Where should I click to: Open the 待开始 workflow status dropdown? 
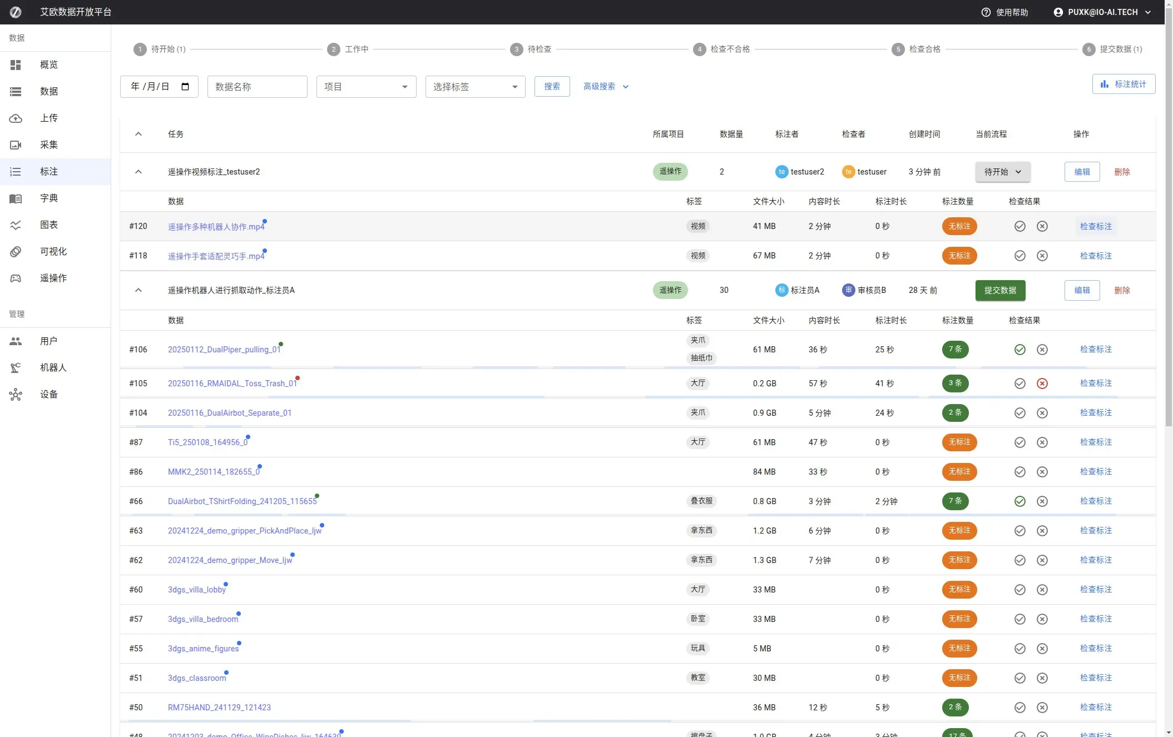(x=1002, y=172)
